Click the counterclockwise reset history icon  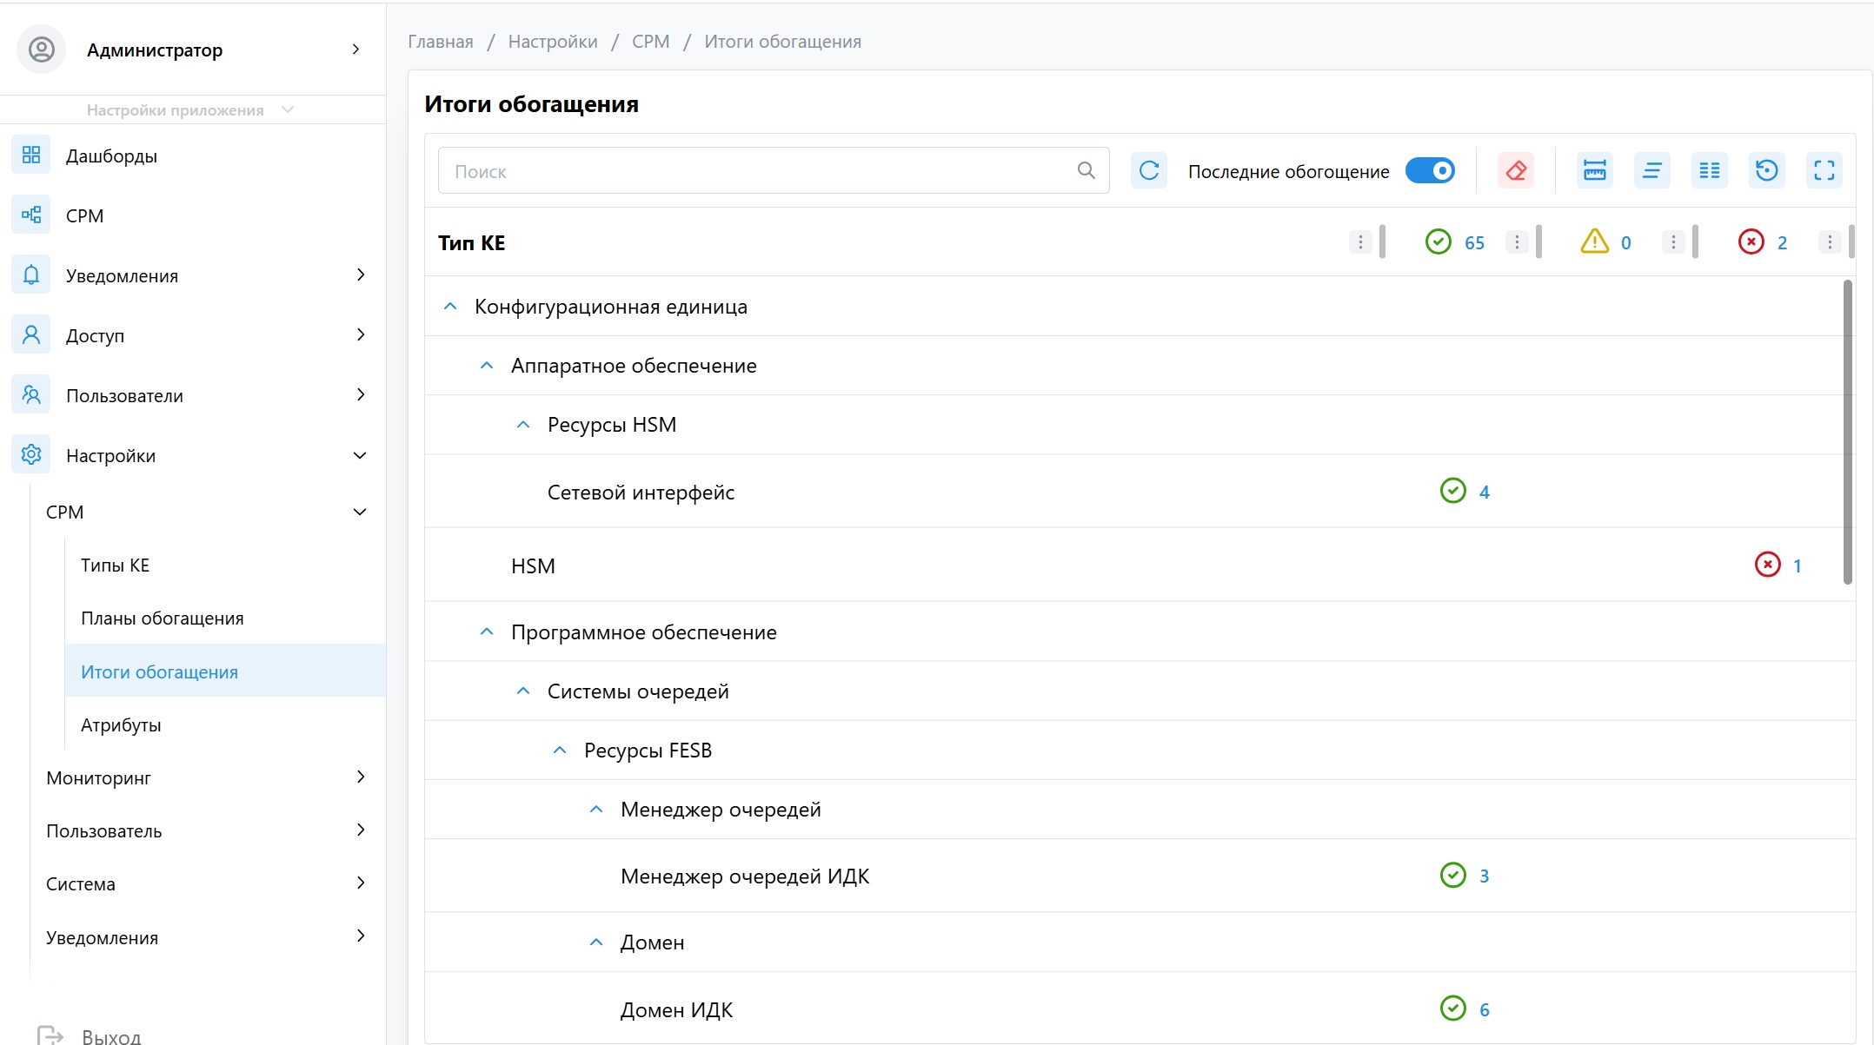pyautogui.click(x=1766, y=170)
